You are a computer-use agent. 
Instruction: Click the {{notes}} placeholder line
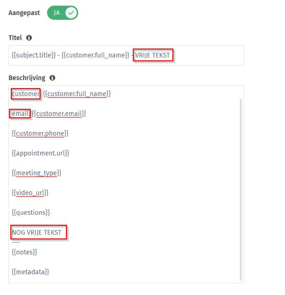pyautogui.click(x=24, y=252)
